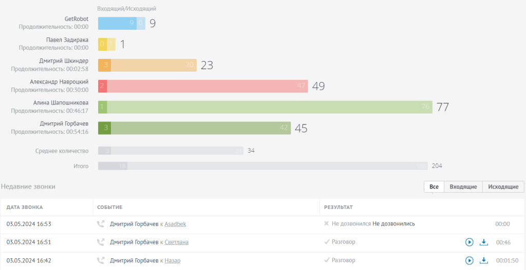Click the failed-call cross icon beside Не дозвонился
This screenshot has height=270, width=526.
[x=326, y=223]
